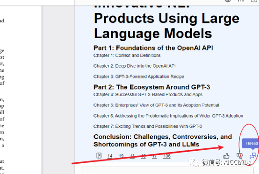
Task: Open the Thread chat icon
Action: point(253,155)
